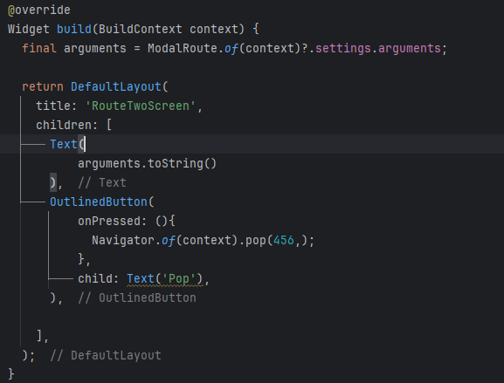Viewport: 504px width, 383px height.
Task: Click the pop method call
Action: click(256, 241)
